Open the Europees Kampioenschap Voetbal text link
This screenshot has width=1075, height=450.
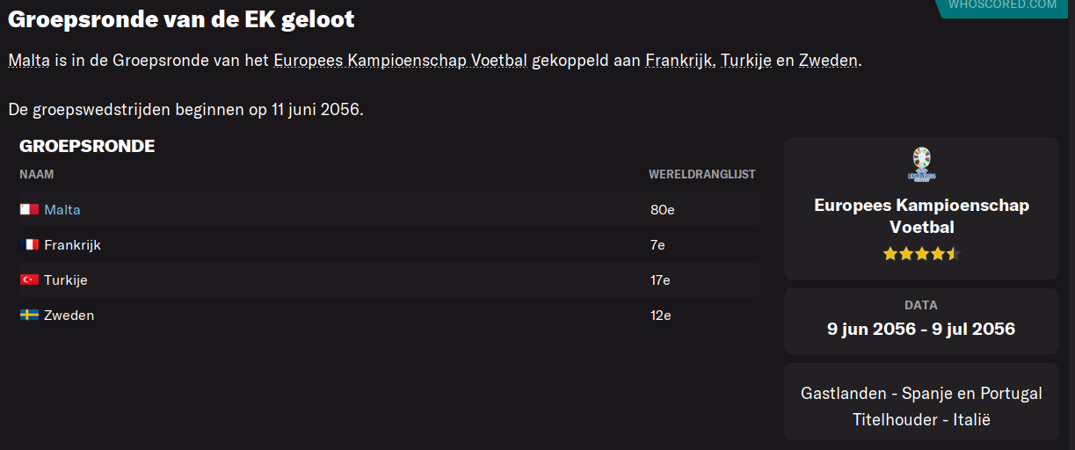click(x=401, y=61)
